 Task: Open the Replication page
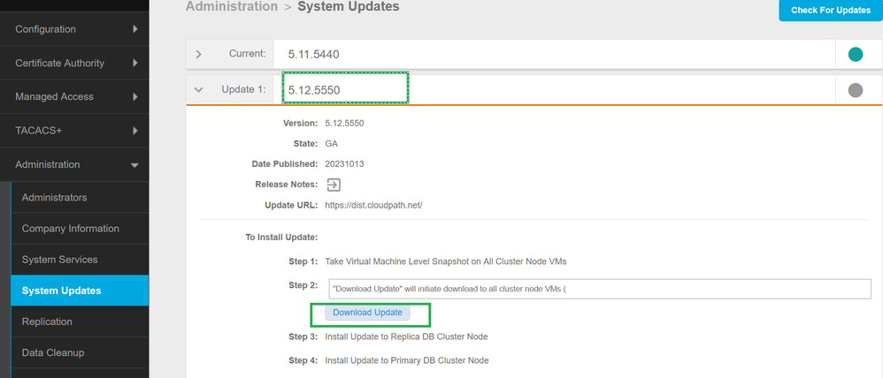pyautogui.click(x=48, y=321)
